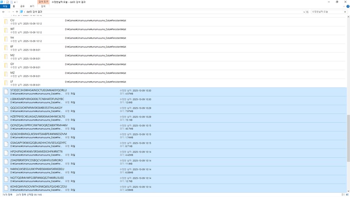Select the 검색 search tools tab
The image size is (350, 197).
pyautogui.click(x=43, y=6)
